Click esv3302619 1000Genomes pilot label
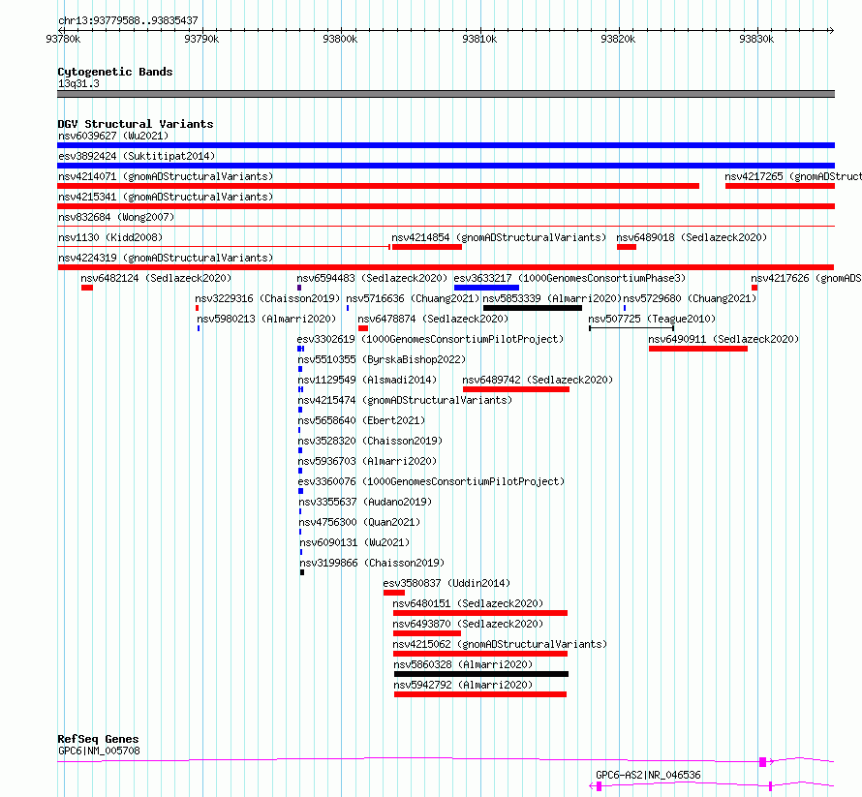The image size is (862, 797). [x=430, y=339]
